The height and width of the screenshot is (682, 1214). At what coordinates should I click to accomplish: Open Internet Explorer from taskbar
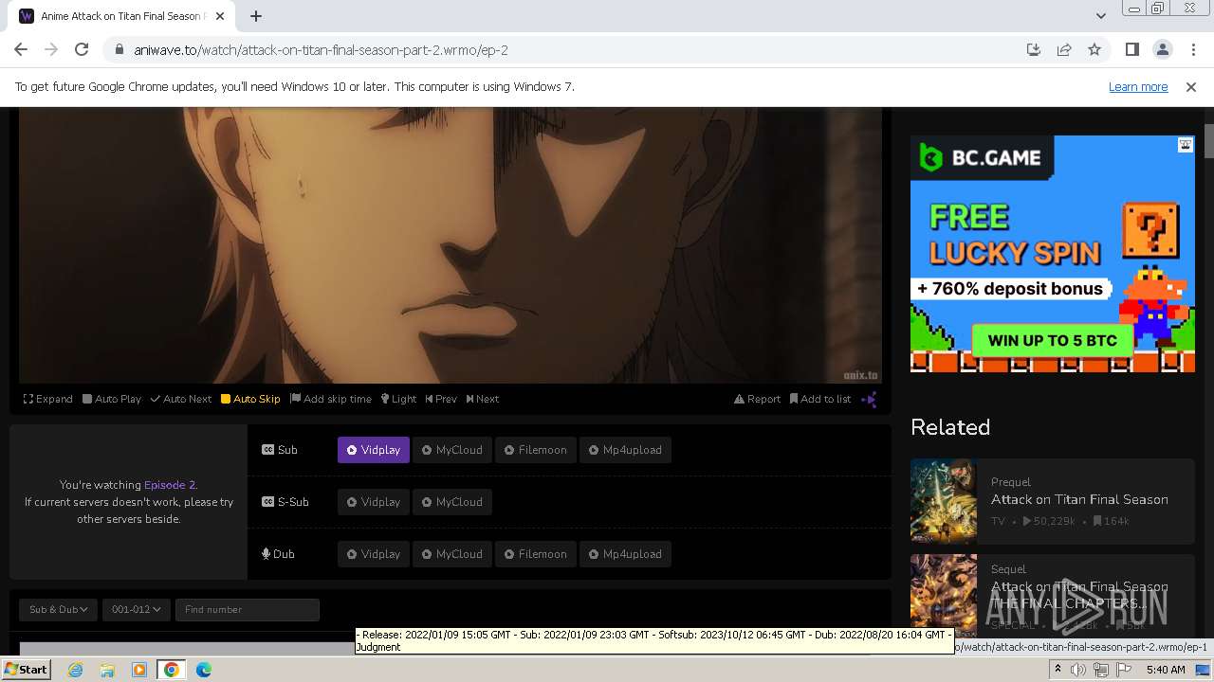coord(75,670)
